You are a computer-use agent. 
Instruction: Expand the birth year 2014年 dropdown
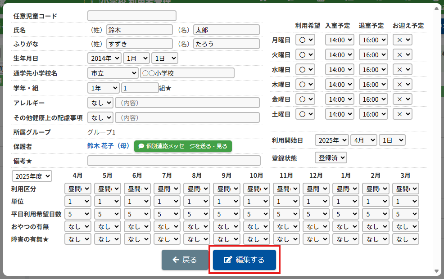104,58
